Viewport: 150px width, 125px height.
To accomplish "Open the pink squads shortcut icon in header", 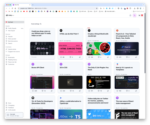I will (x=134, y=15).
